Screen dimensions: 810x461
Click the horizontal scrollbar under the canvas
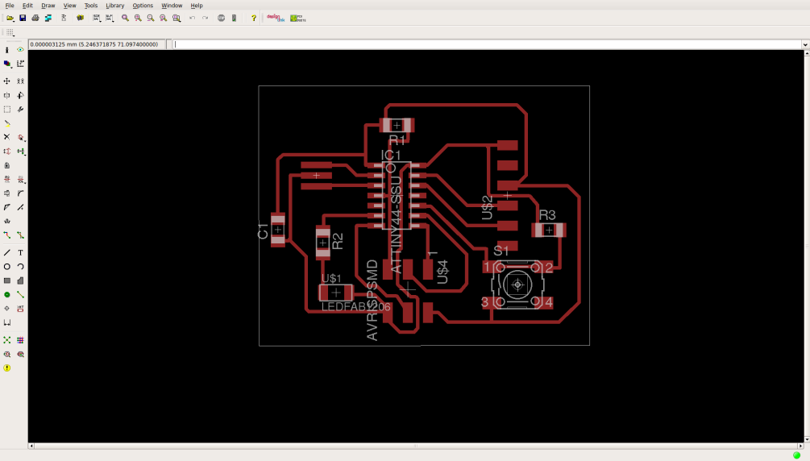point(415,446)
